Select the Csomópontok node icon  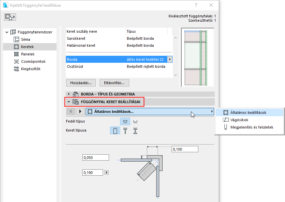coord(16,61)
